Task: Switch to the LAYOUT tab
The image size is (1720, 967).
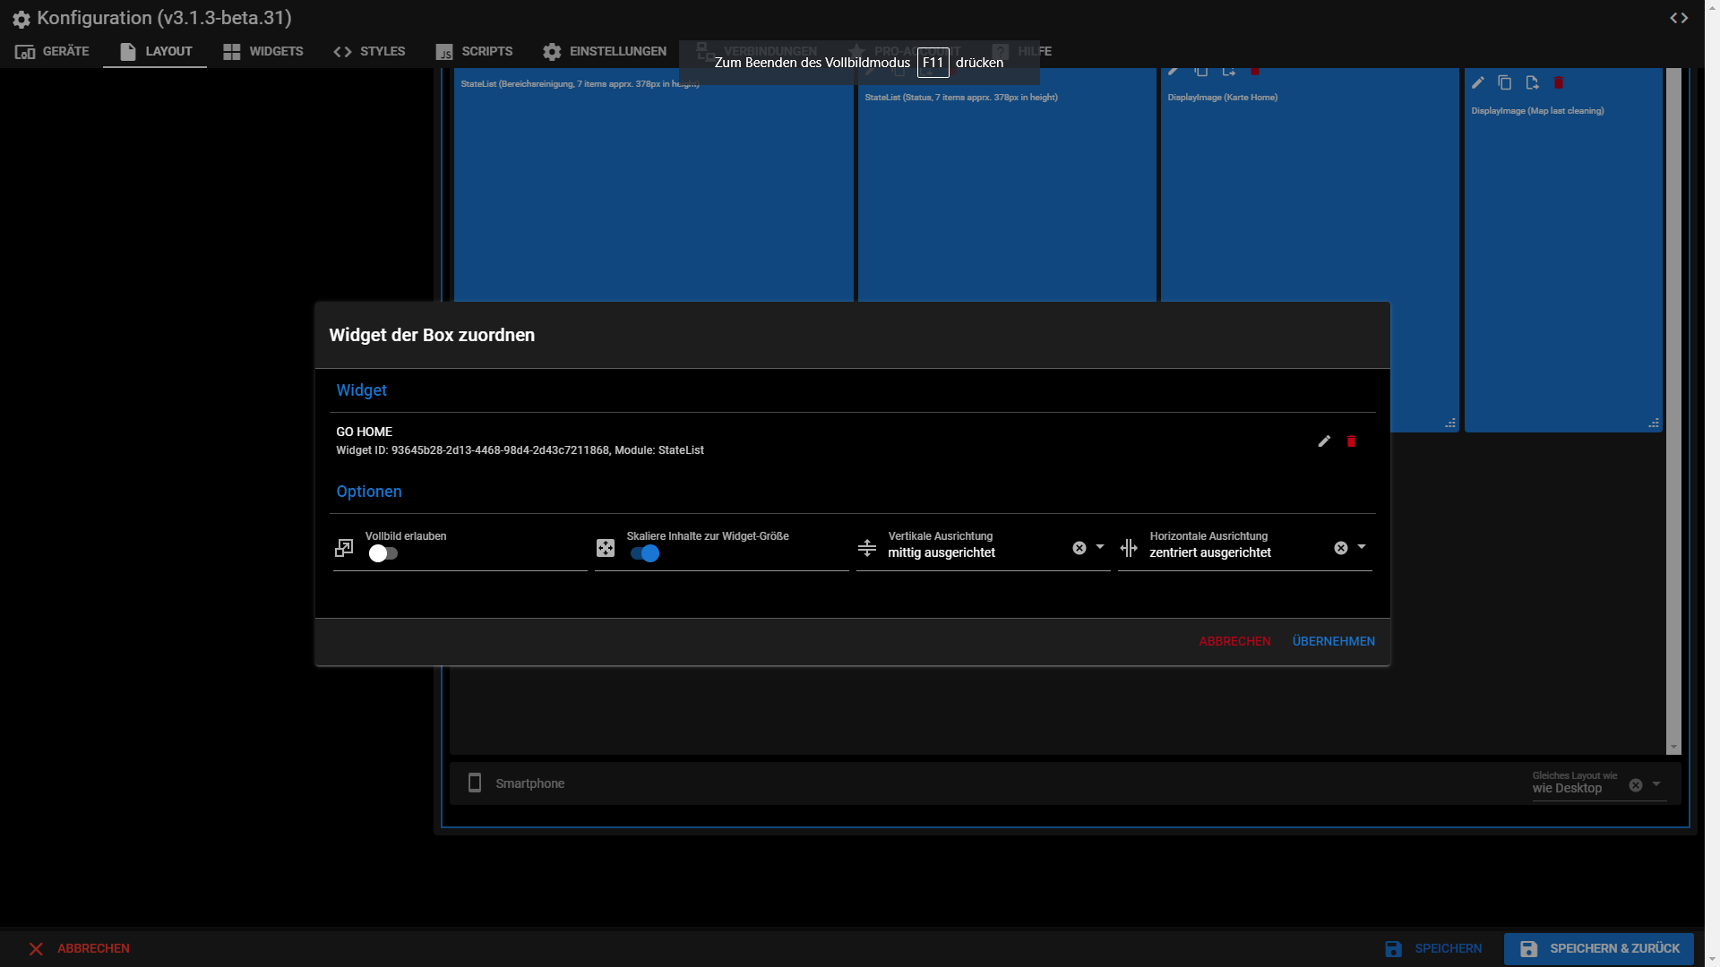Action: [155, 51]
